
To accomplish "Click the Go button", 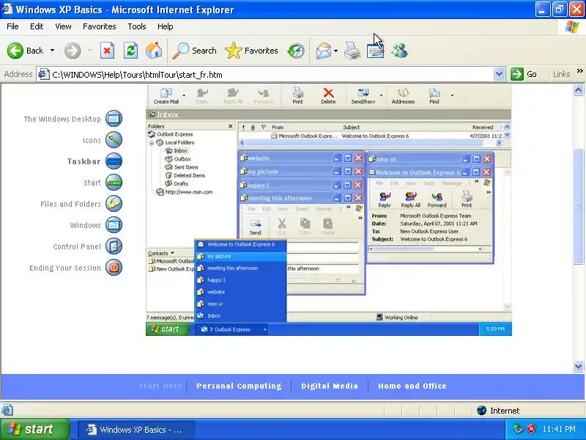I will 524,74.
